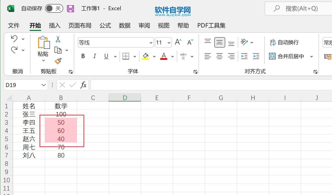This screenshot has height=195, width=332.
Task: Open Insert Function fx dialog
Action: click(83, 85)
